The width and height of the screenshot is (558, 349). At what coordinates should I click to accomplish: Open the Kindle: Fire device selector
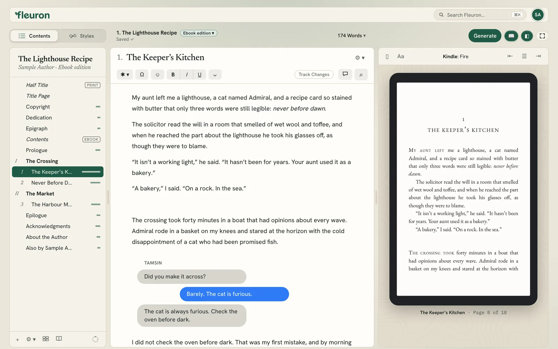pos(455,57)
